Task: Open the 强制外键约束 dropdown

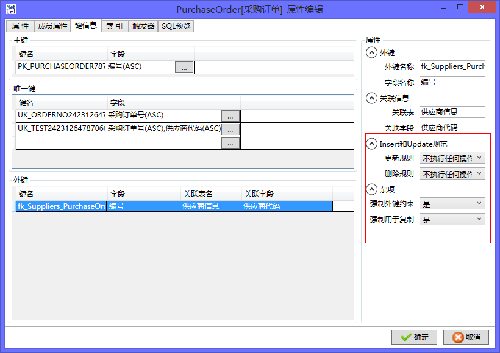Action: 452,203
